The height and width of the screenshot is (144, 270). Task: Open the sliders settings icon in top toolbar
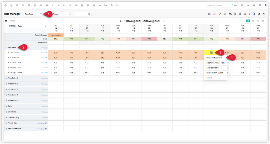point(23,6)
